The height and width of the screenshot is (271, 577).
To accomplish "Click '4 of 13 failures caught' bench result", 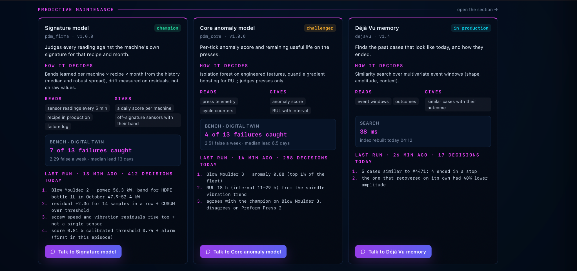I will 246,135.
